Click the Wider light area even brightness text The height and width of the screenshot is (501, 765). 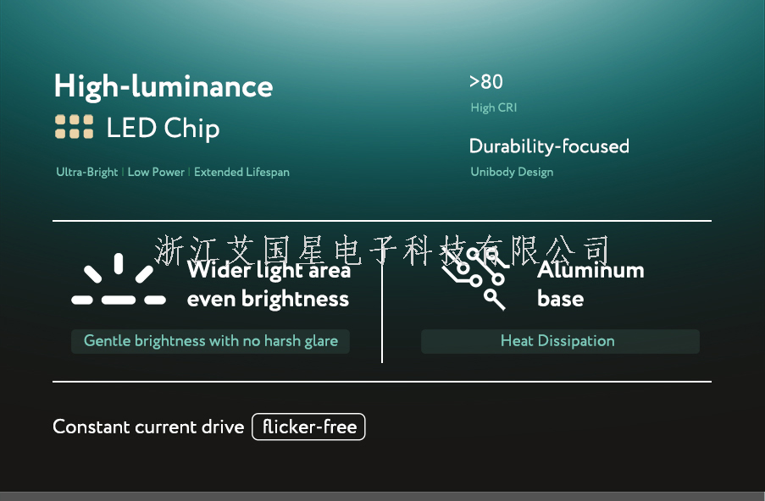pyautogui.click(x=269, y=285)
